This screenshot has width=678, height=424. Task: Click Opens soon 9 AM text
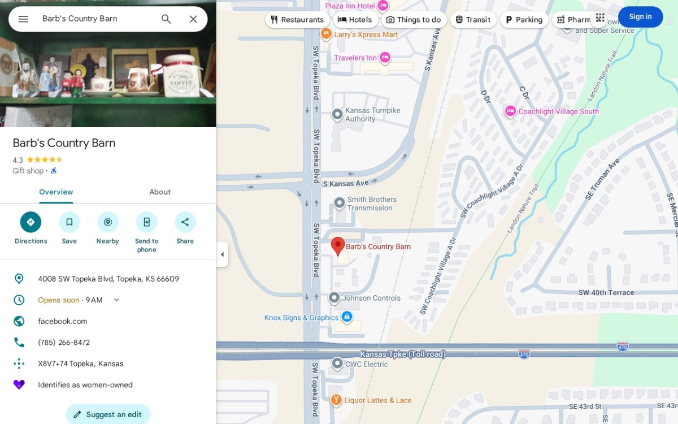pos(70,300)
